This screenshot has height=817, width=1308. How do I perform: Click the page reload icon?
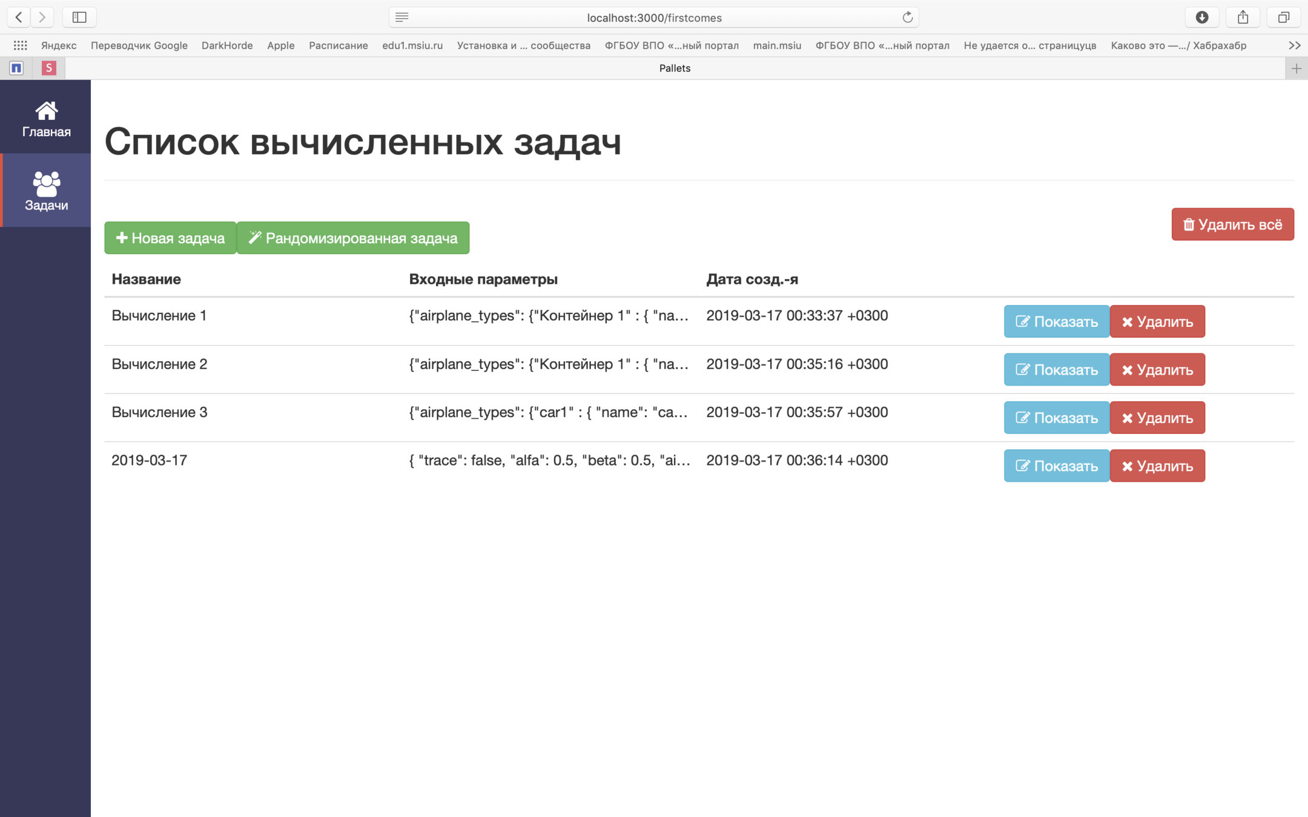point(907,18)
